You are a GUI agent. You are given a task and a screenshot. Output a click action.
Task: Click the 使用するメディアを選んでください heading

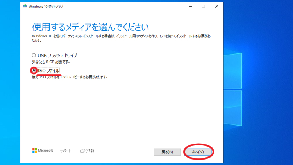[x=90, y=27]
